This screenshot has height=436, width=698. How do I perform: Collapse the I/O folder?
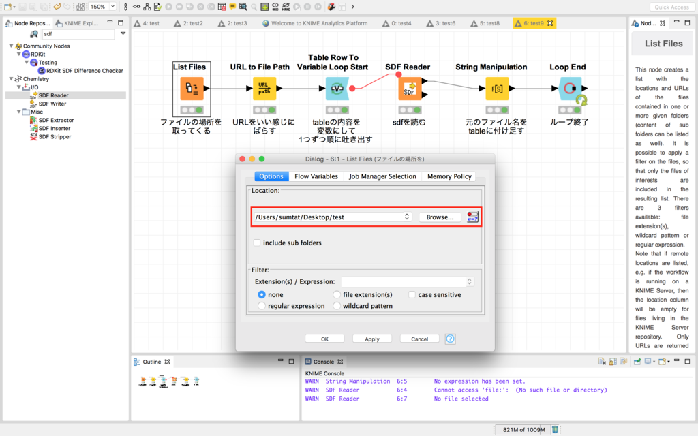pyautogui.click(x=18, y=87)
